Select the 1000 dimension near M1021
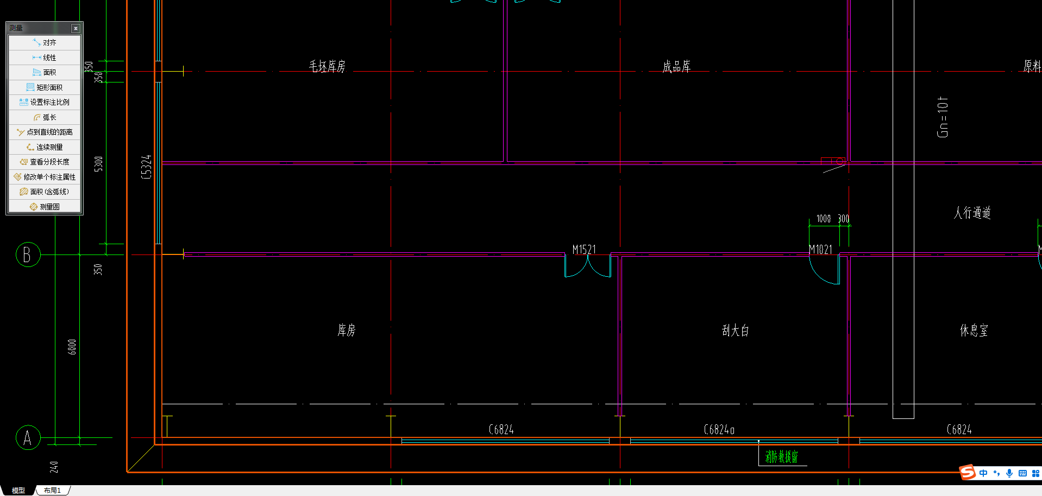The height and width of the screenshot is (496, 1042). (x=824, y=219)
